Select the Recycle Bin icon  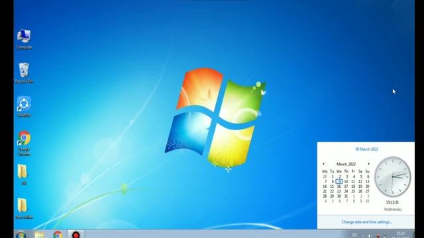pyautogui.click(x=24, y=73)
